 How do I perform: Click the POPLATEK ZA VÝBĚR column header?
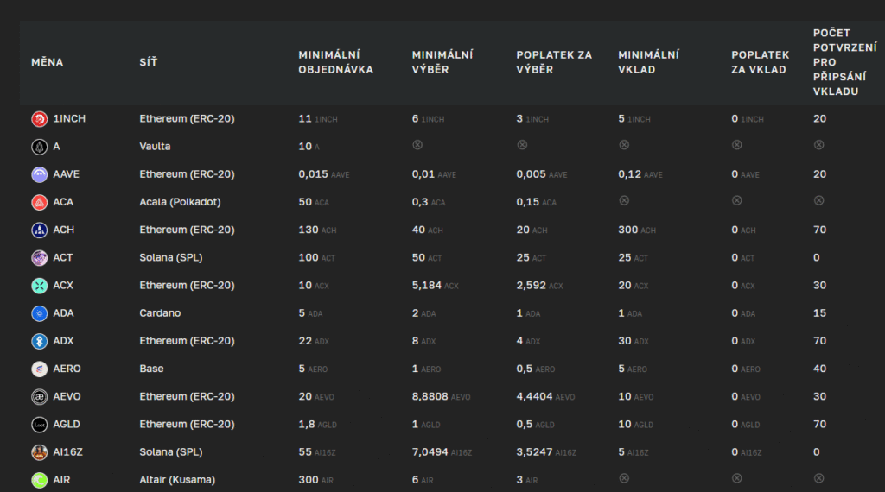click(x=554, y=62)
